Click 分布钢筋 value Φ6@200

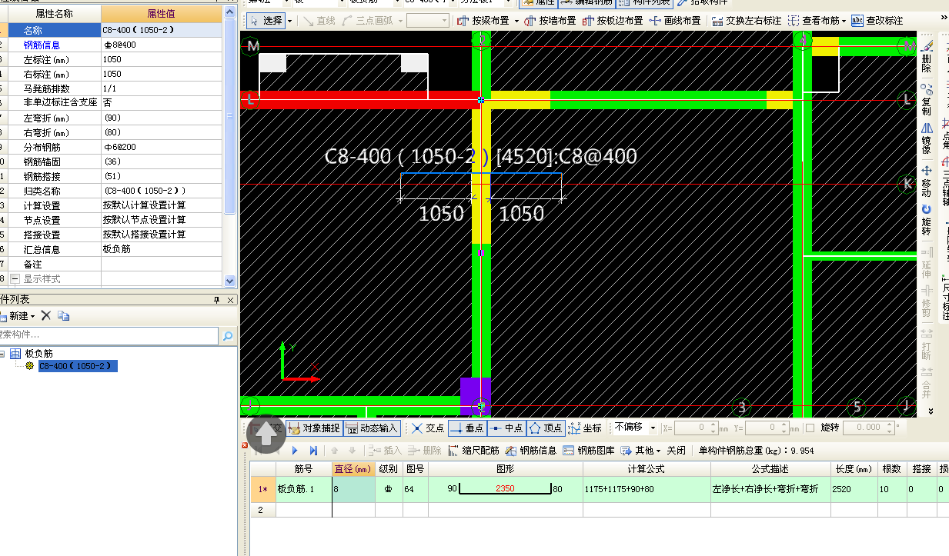(x=162, y=147)
